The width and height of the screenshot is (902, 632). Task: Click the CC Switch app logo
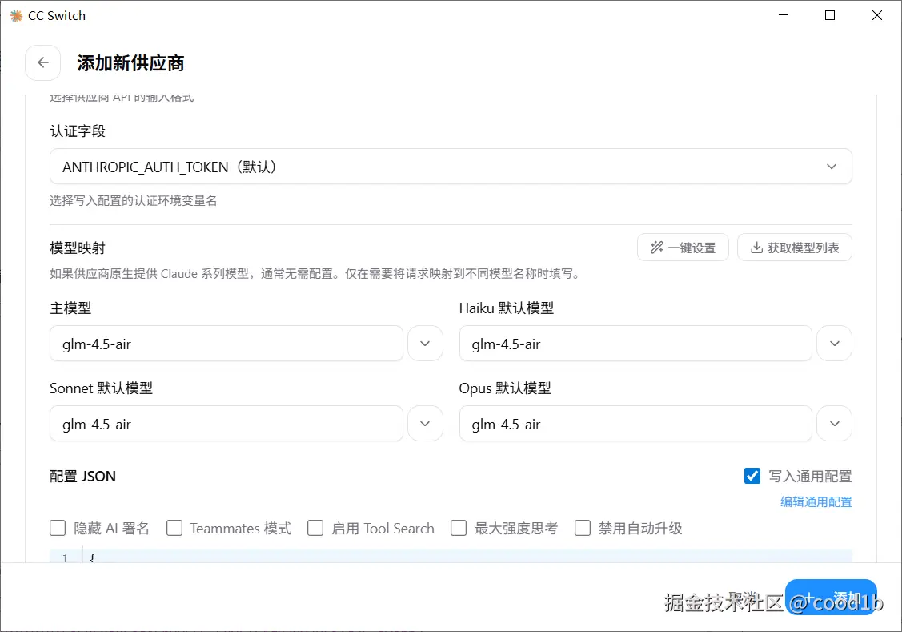point(16,15)
